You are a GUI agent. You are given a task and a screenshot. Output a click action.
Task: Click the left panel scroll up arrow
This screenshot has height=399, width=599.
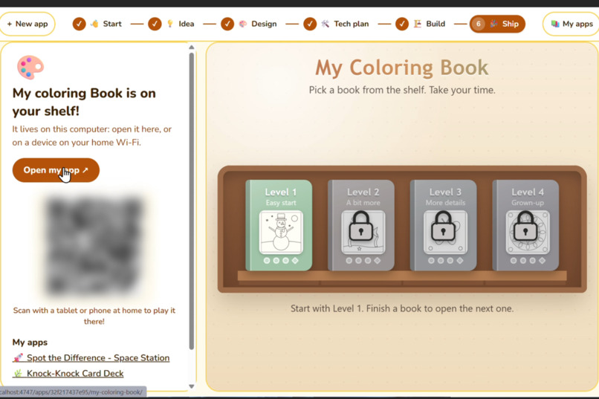pyautogui.click(x=192, y=48)
